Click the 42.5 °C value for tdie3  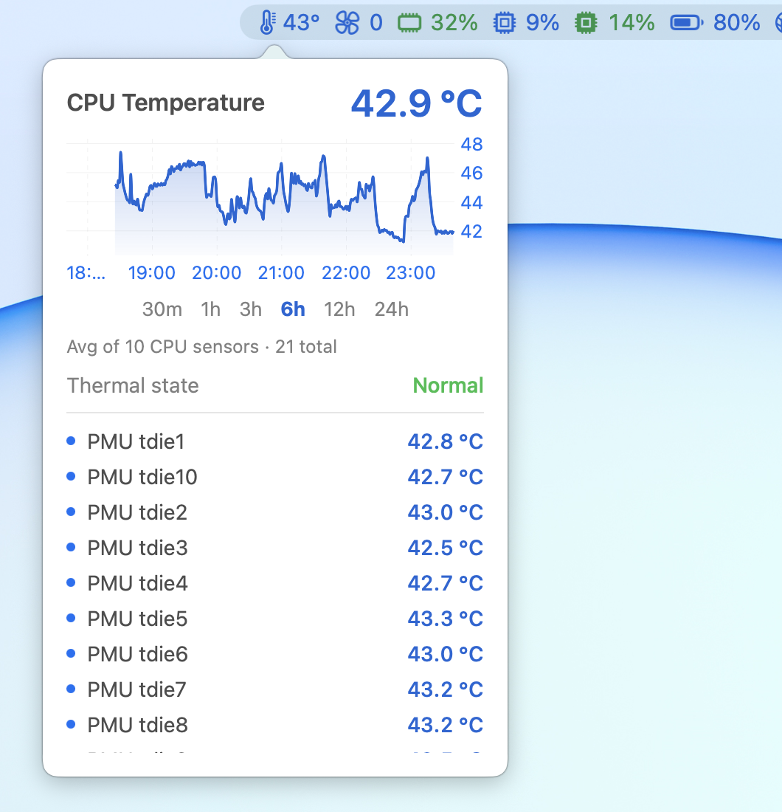point(445,548)
